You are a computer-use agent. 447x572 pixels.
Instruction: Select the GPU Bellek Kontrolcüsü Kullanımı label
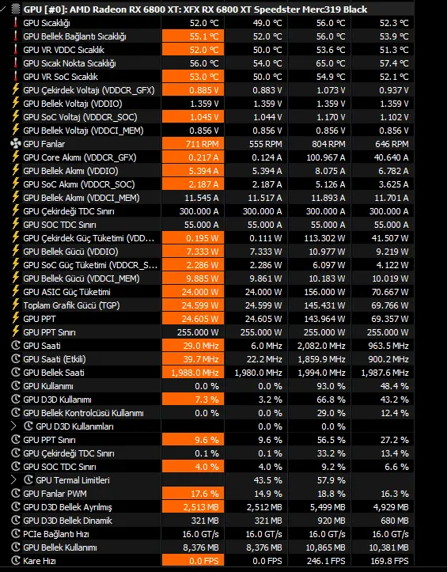[83, 413]
